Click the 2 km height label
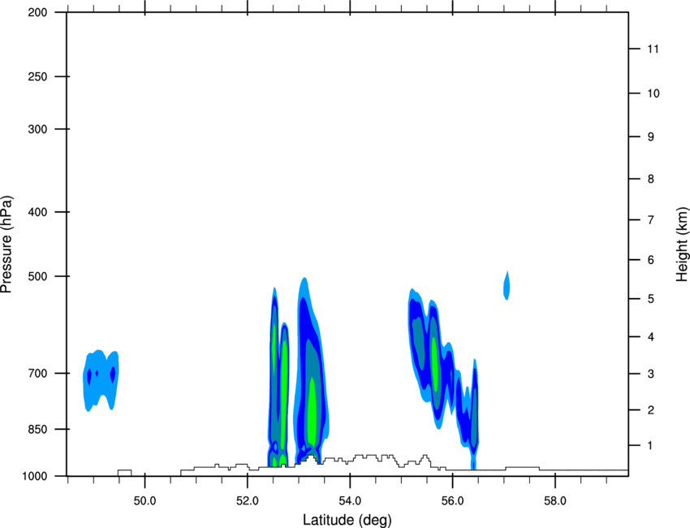This screenshot has width=690, height=528. pyautogui.click(x=651, y=410)
